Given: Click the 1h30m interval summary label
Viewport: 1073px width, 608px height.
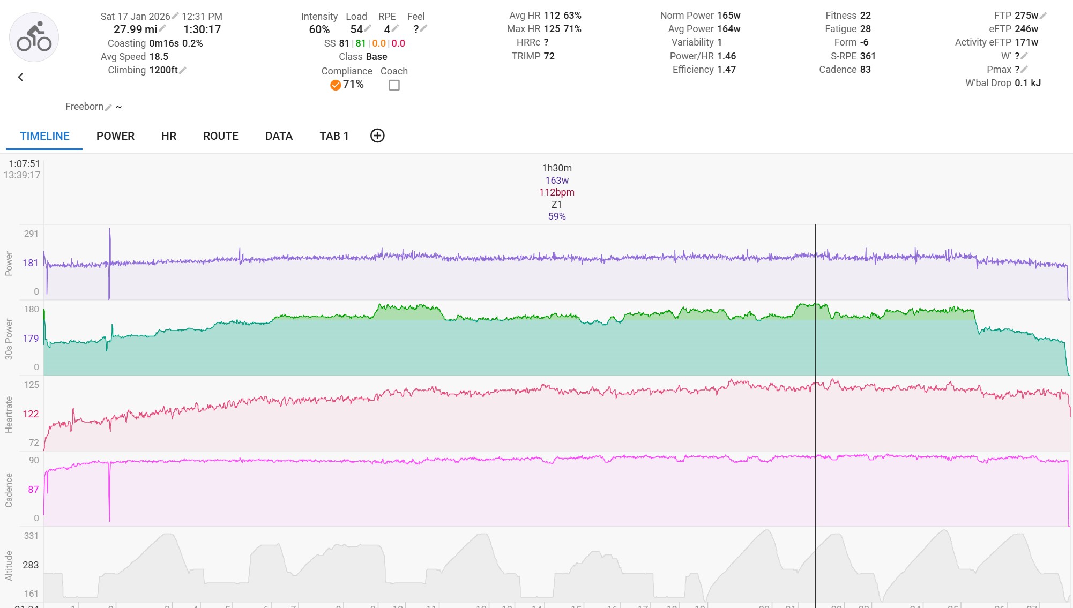Looking at the screenshot, I should tap(556, 168).
